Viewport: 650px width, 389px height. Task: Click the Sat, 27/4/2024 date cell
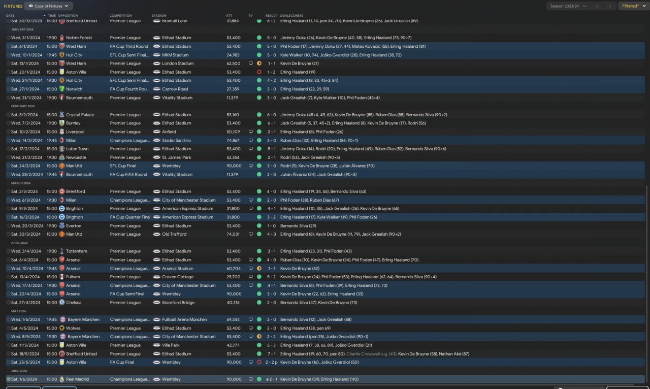(x=26, y=302)
